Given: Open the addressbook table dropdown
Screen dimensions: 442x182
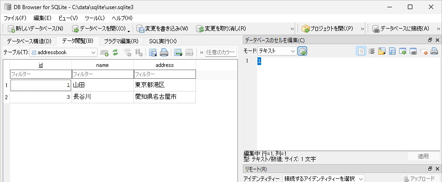Looking at the screenshot, I should point(63,52).
